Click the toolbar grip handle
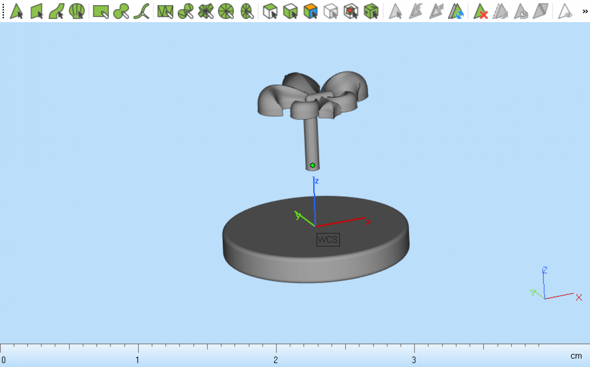 point(3,11)
